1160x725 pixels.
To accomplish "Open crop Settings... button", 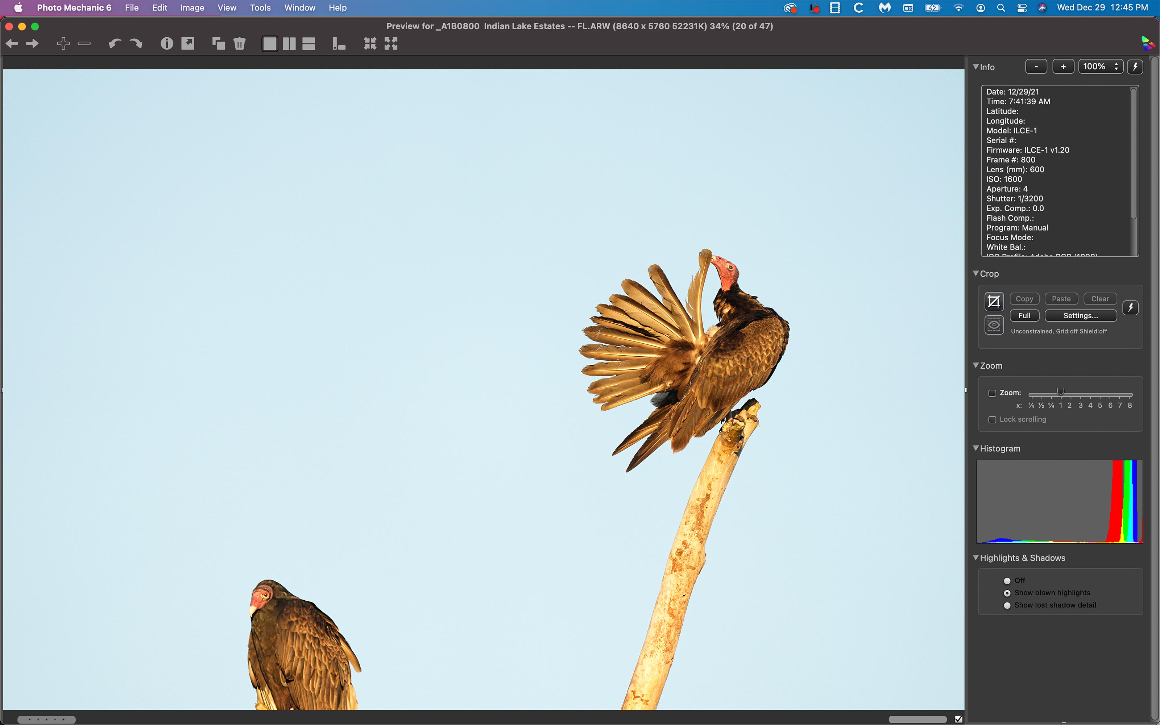I will [x=1080, y=315].
